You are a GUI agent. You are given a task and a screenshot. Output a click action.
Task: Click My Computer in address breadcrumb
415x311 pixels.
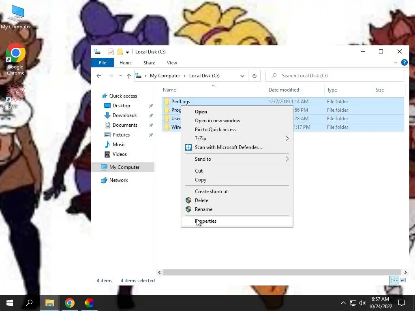click(165, 76)
